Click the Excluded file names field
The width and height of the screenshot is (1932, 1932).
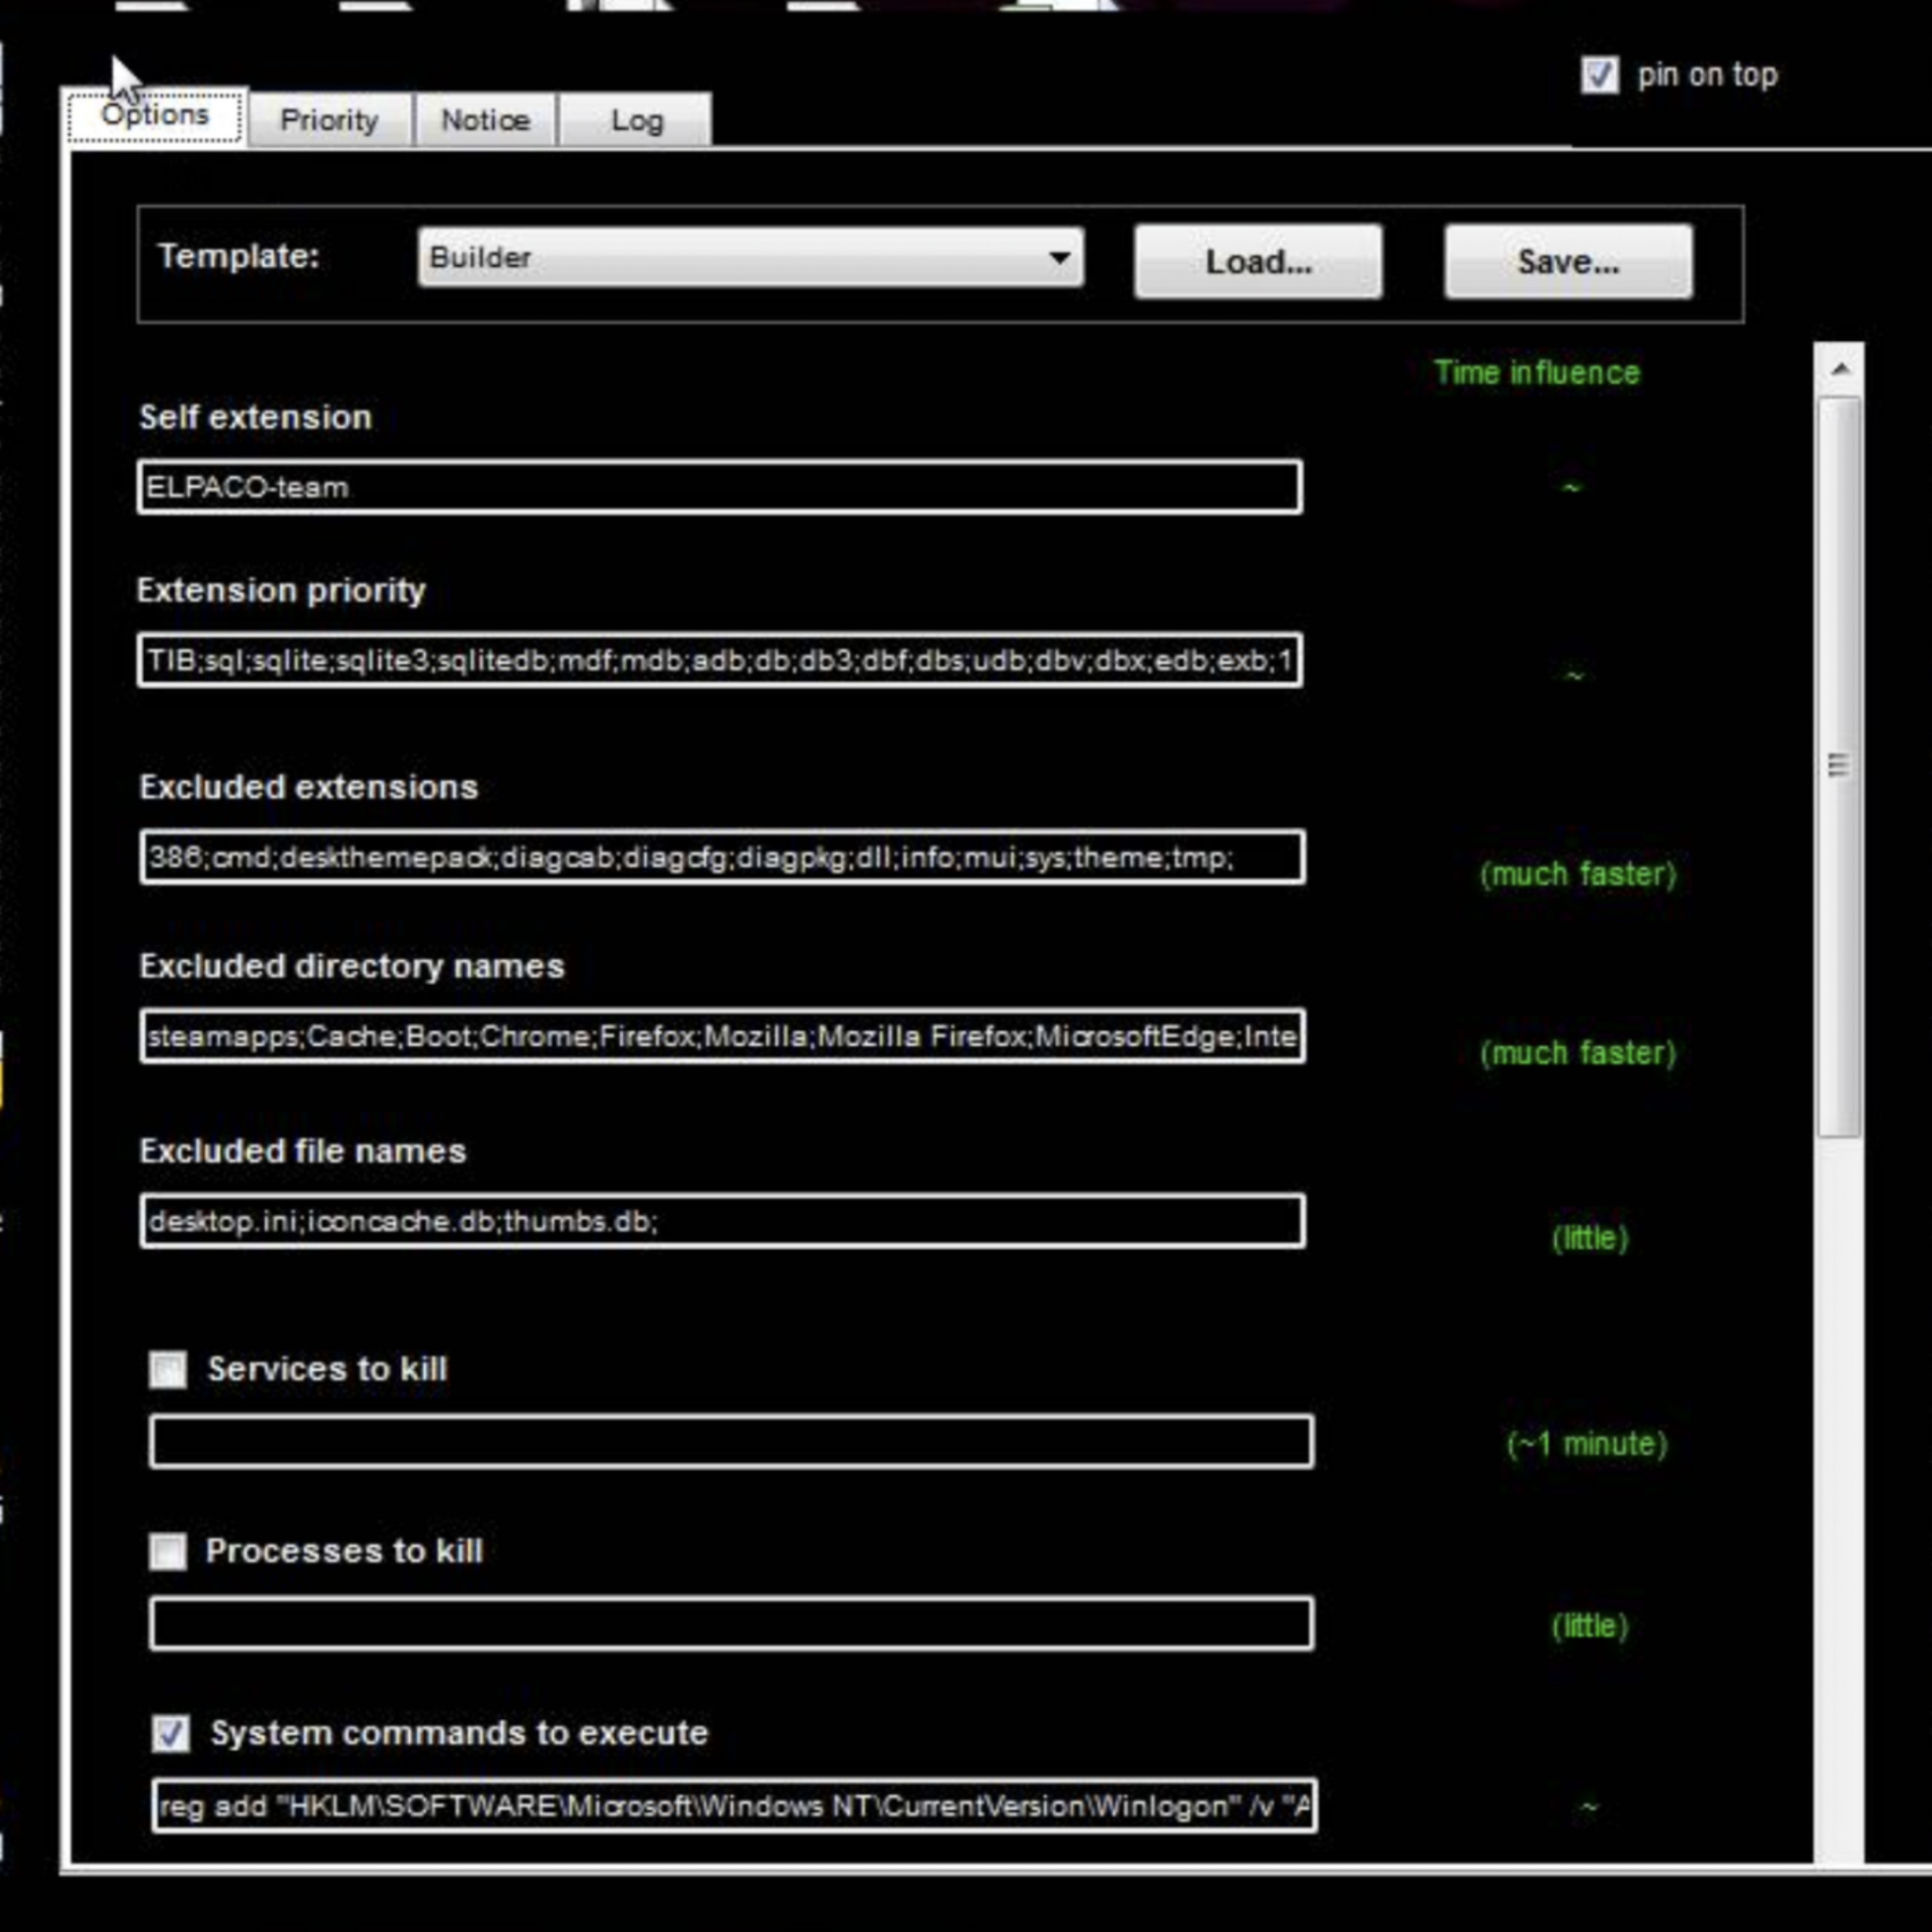point(722,1221)
